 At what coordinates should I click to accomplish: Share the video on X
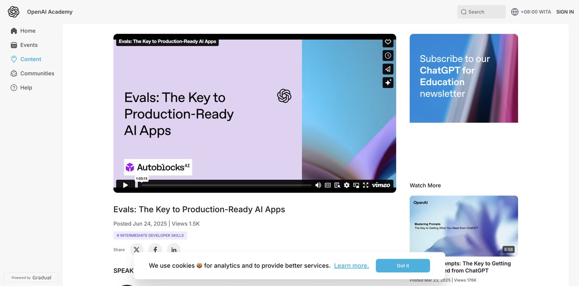click(137, 249)
